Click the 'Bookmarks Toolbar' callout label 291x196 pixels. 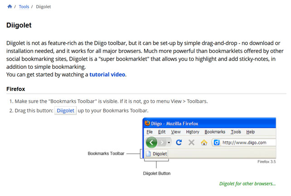[106, 153]
